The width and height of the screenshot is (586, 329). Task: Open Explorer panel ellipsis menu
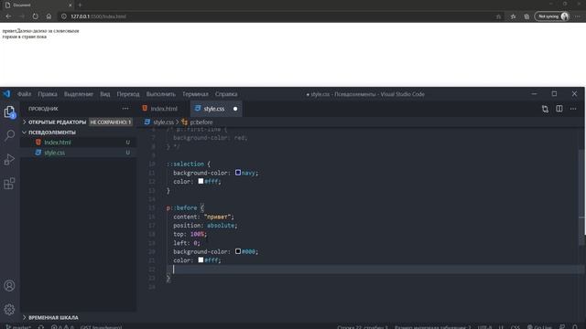point(125,109)
